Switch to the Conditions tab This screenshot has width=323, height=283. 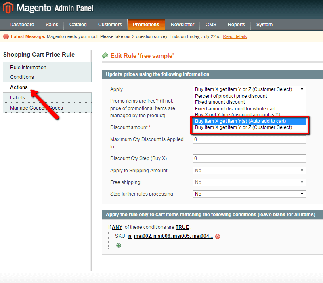(22, 77)
